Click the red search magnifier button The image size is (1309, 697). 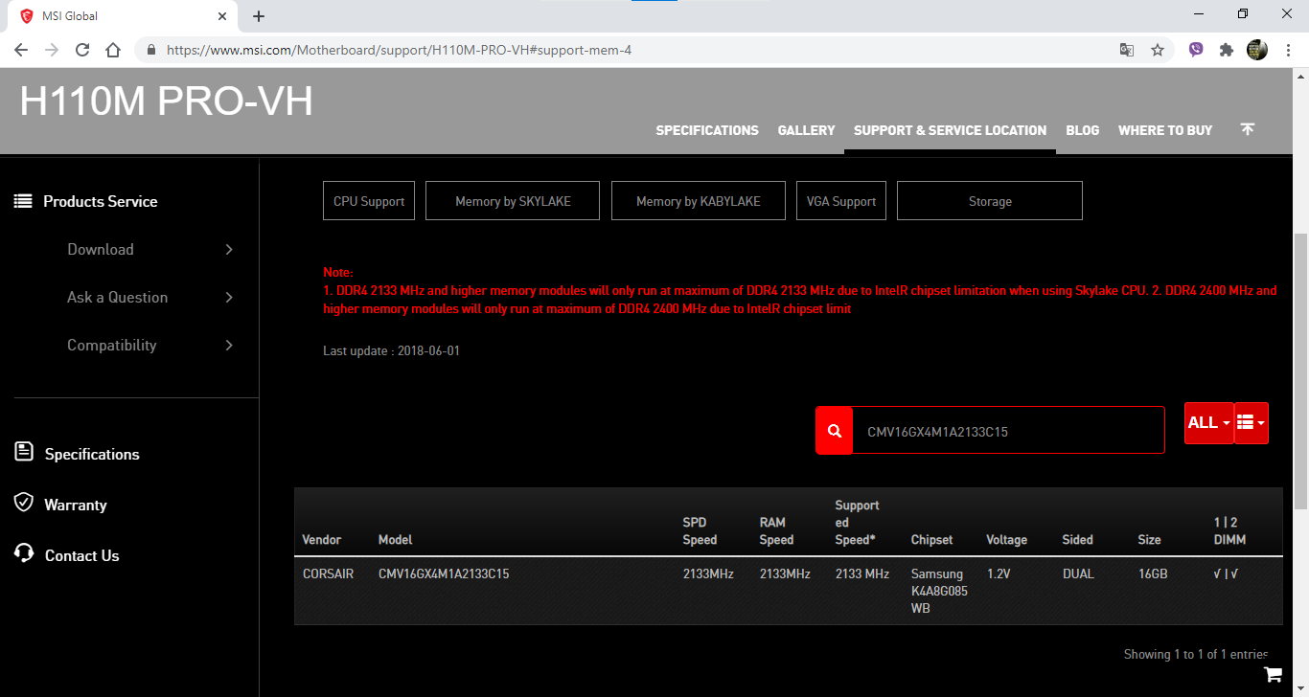tap(834, 431)
